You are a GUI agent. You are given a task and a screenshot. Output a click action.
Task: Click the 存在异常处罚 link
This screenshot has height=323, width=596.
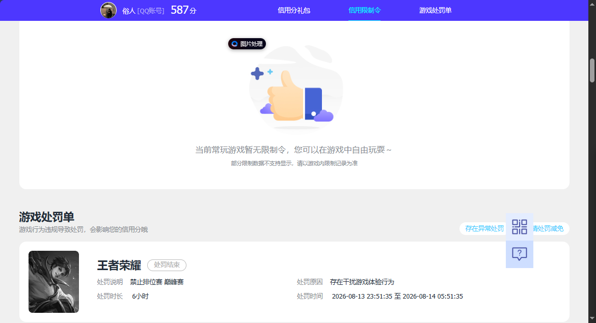[x=484, y=228]
